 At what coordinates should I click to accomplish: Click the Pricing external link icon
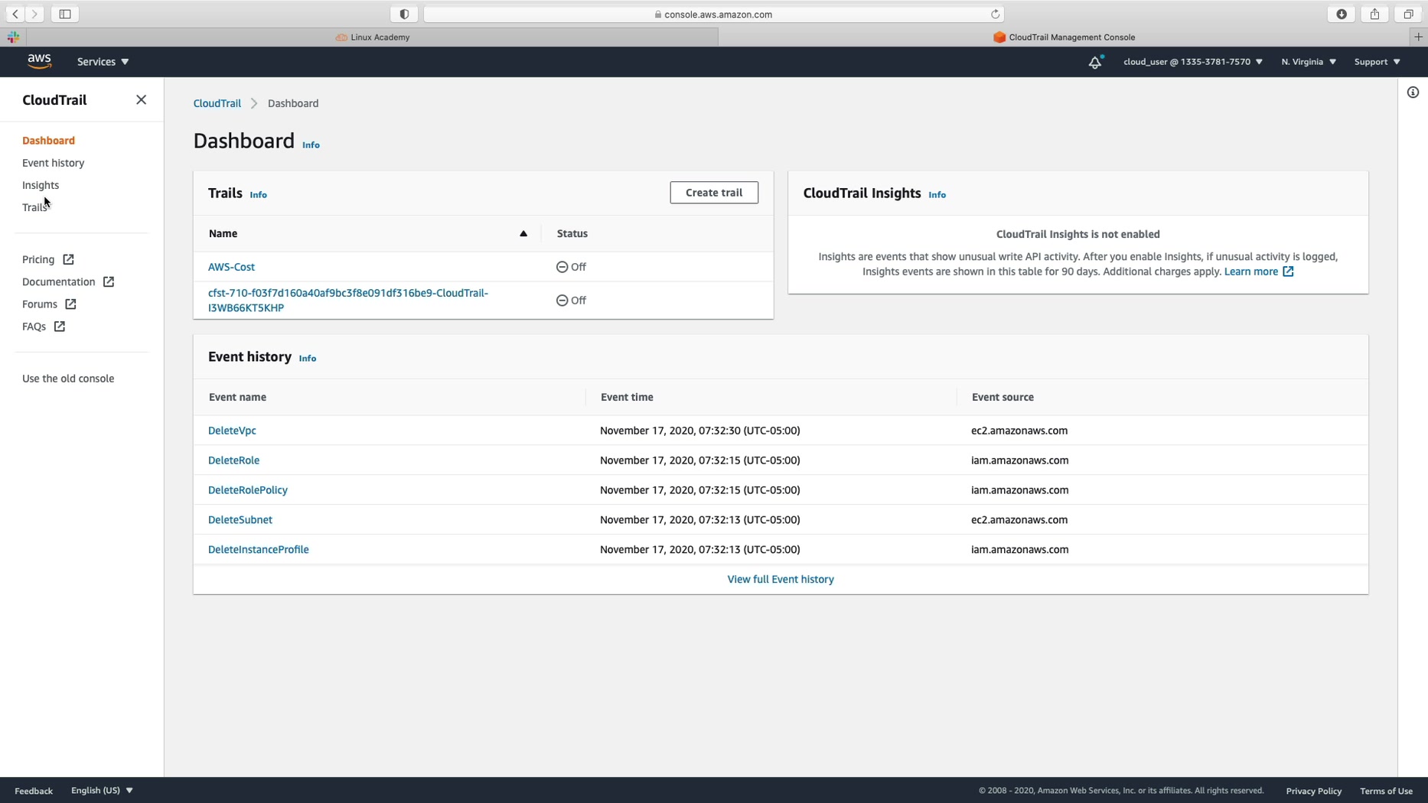point(68,260)
